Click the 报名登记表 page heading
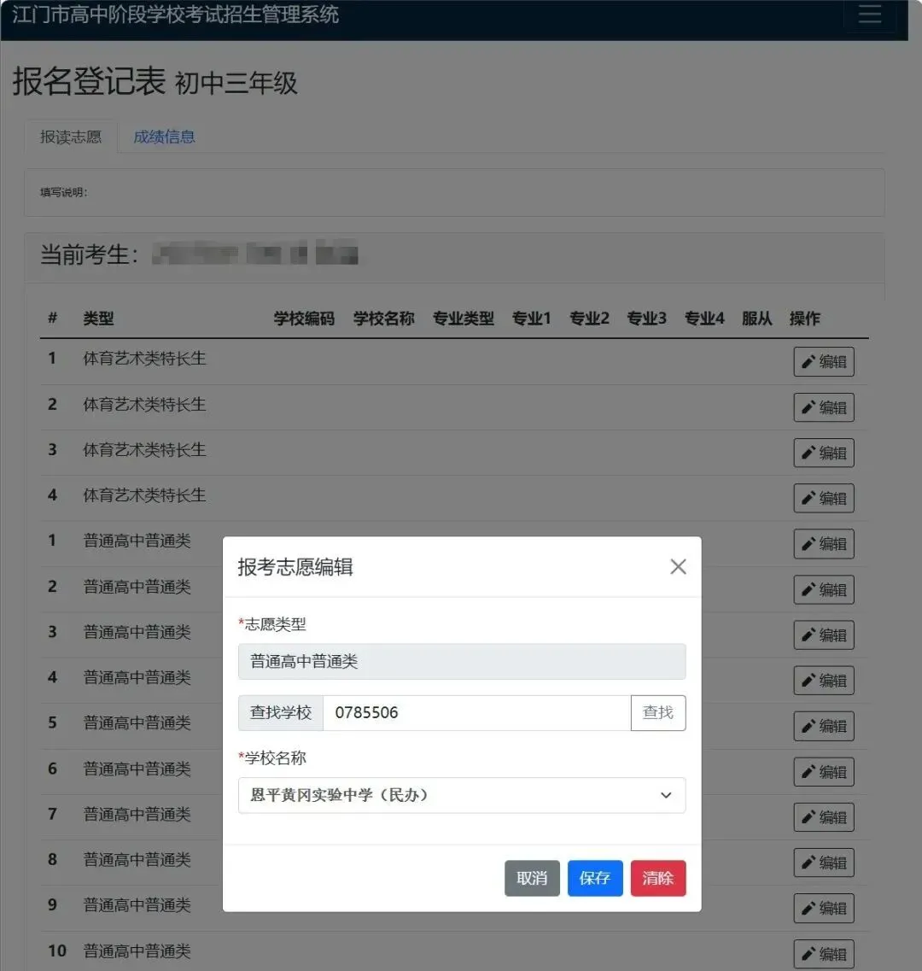922x971 pixels. click(89, 81)
